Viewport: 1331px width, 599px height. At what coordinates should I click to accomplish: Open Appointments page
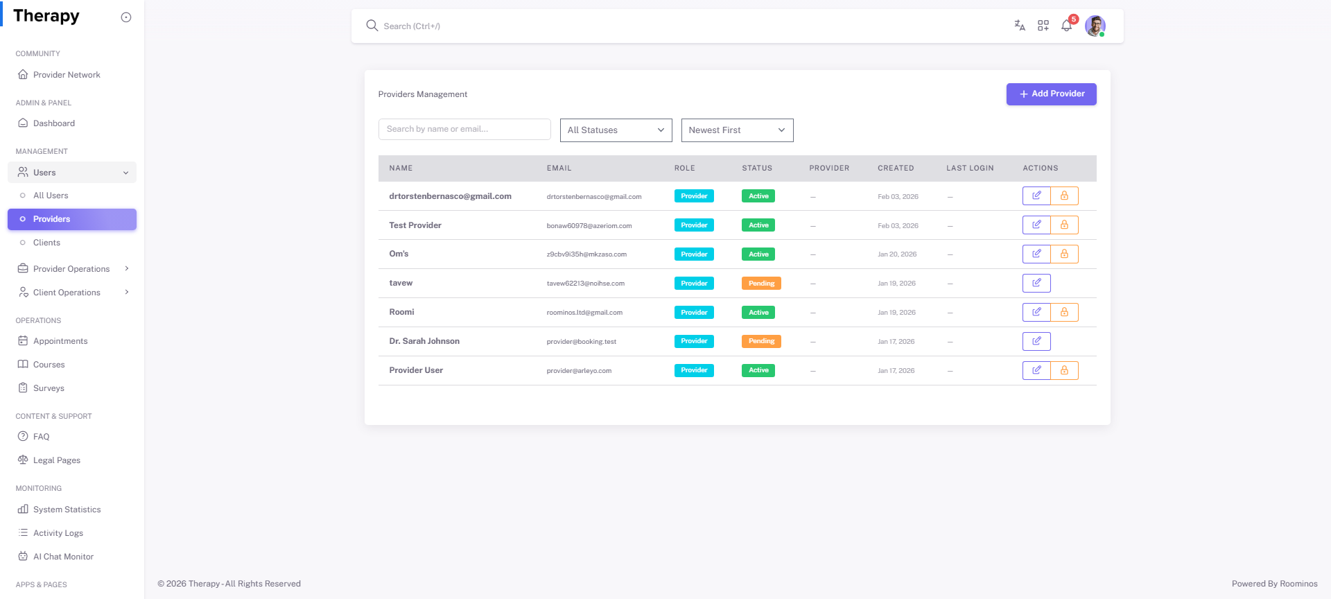click(72, 341)
